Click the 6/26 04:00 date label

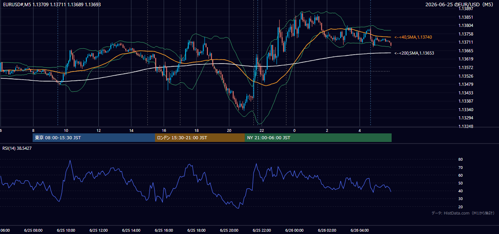[x=360, y=230]
